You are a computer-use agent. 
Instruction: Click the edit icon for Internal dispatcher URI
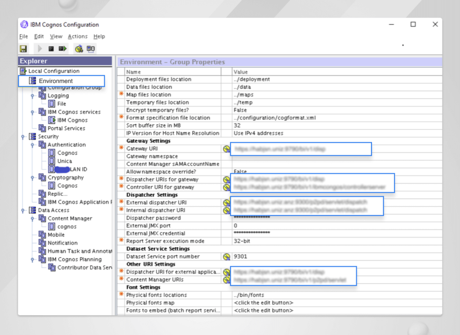(226, 210)
